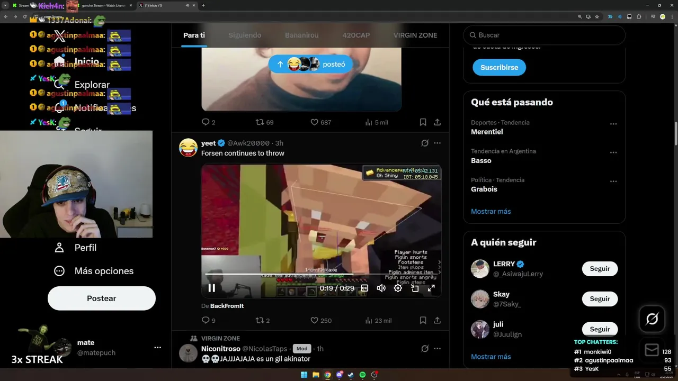
Task: Follow LERRY with Seguir button
Action: point(600,269)
